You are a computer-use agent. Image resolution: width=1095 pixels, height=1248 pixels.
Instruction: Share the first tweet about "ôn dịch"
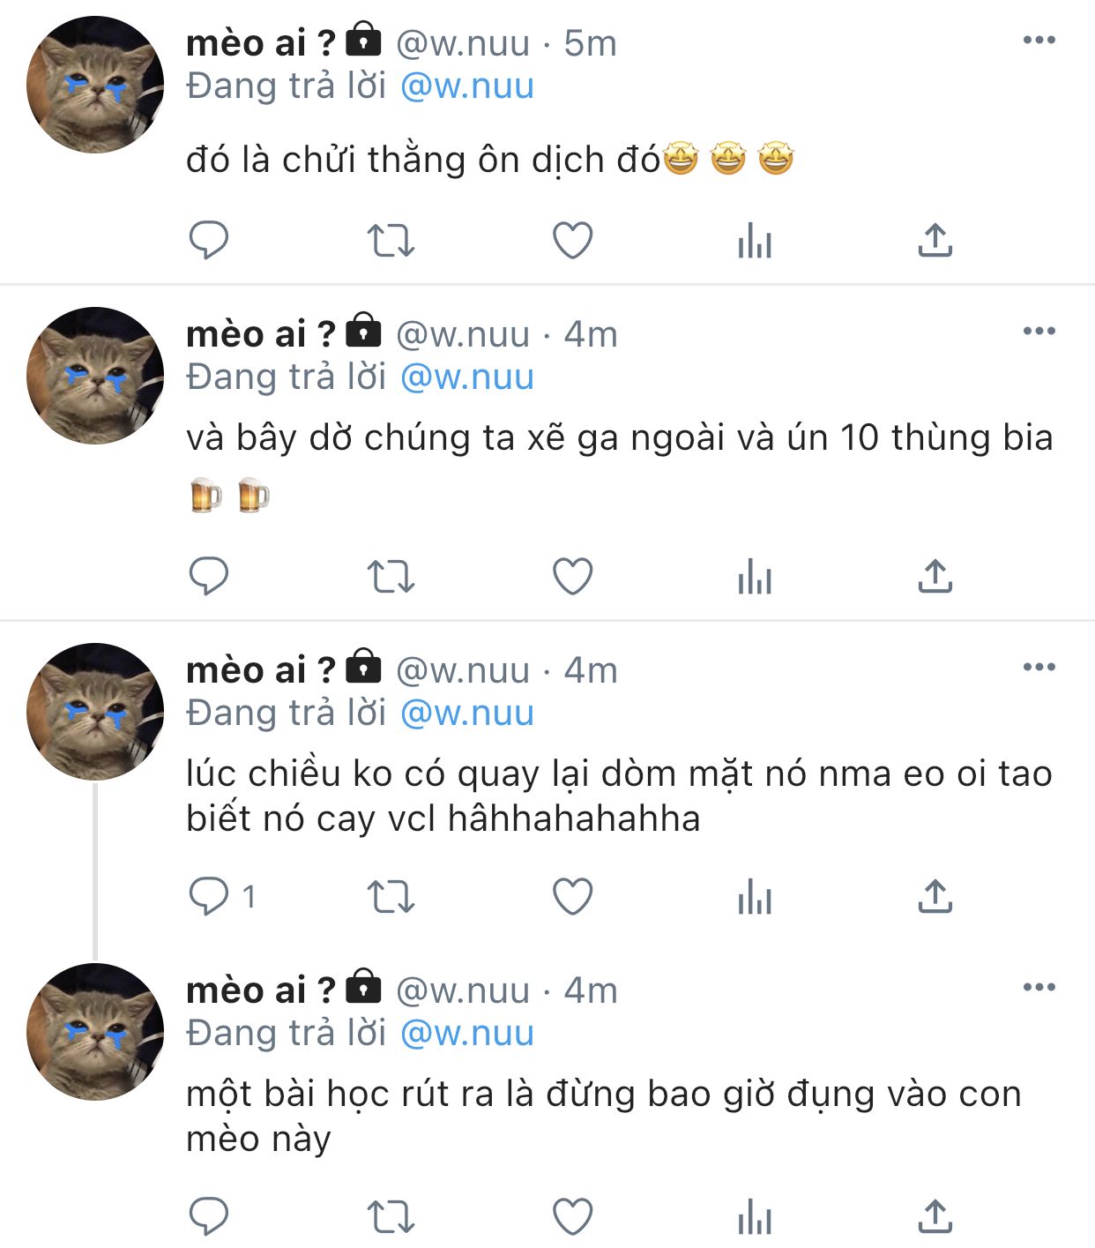coord(935,240)
